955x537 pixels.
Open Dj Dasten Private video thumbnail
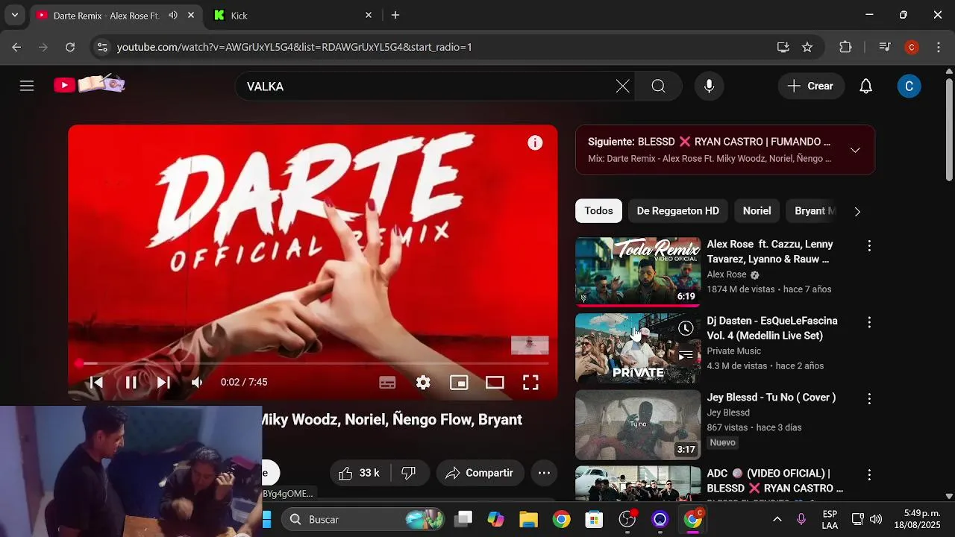(x=638, y=348)
